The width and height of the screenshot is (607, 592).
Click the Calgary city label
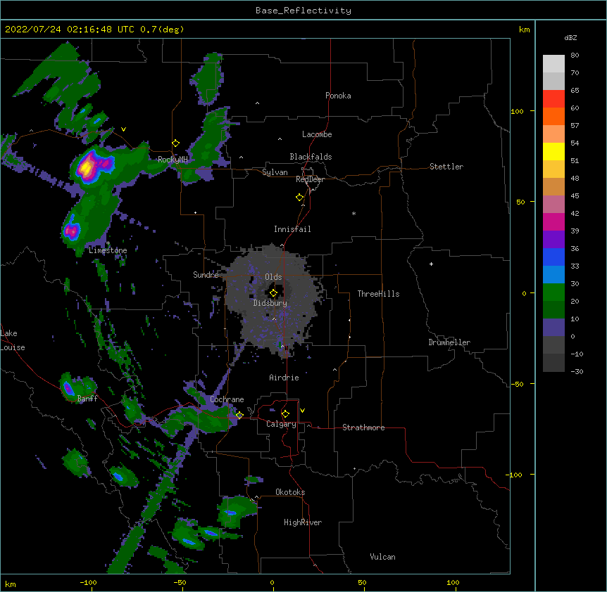[281, 424]
